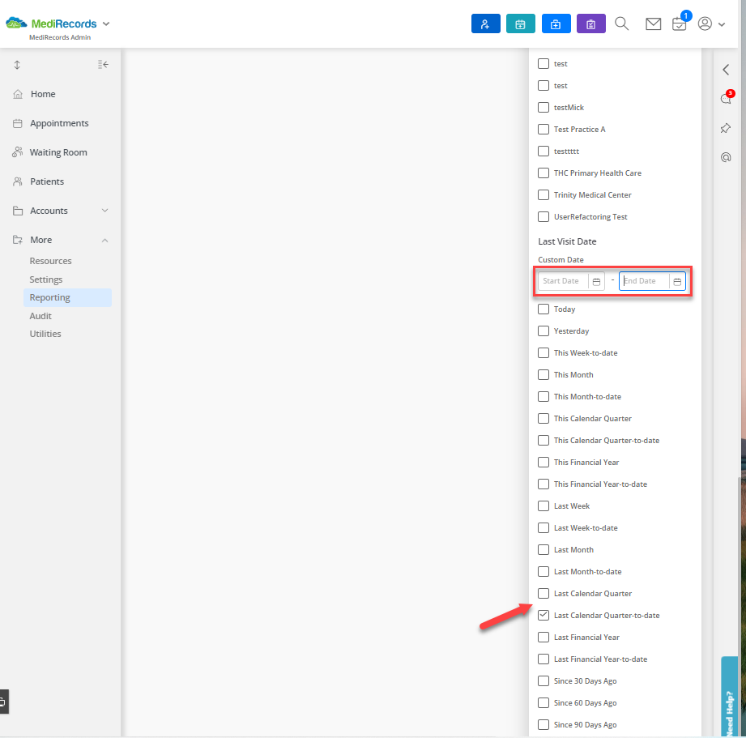Click the blue add patient icon

tap(485, 23)
